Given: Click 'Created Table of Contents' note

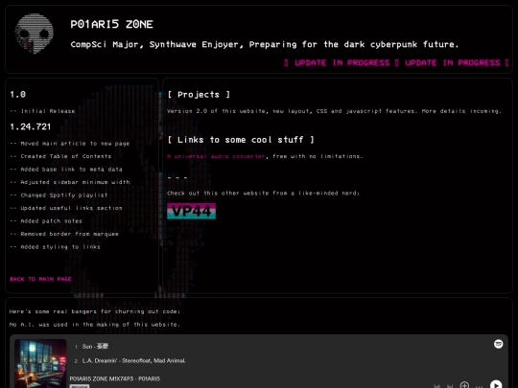Looking at the screenshot, I should pos(60,156).
